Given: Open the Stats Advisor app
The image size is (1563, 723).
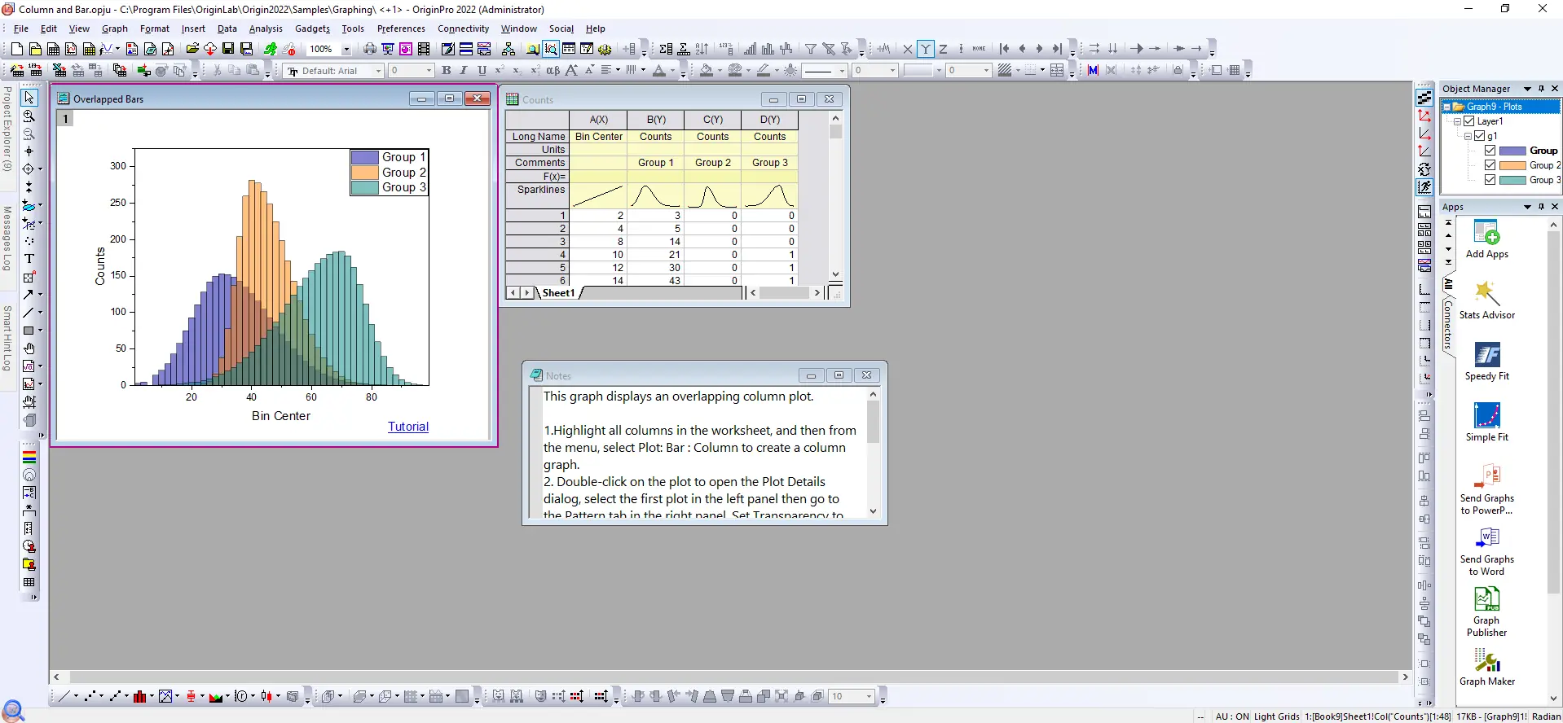Looking at the screenshot, I should pyautogui.click(x=1486, y=298).
